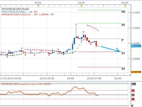Click the red Dn label in FRACTAL legend
The width and height of the screenshot is (142, 107).
click(x=36, y=12)
